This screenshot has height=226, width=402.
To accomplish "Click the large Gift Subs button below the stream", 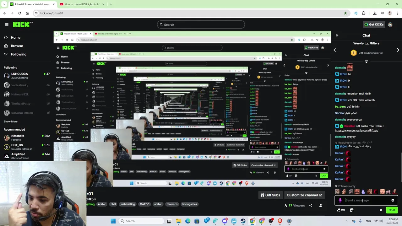I will [270, 195].
